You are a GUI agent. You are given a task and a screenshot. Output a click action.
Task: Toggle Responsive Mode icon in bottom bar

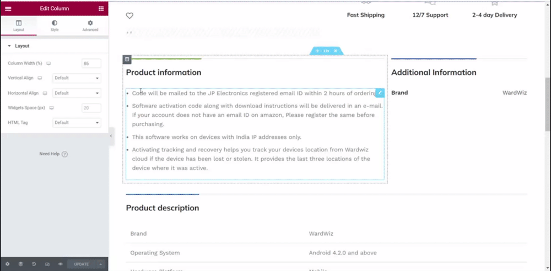(x=47, y=264)
